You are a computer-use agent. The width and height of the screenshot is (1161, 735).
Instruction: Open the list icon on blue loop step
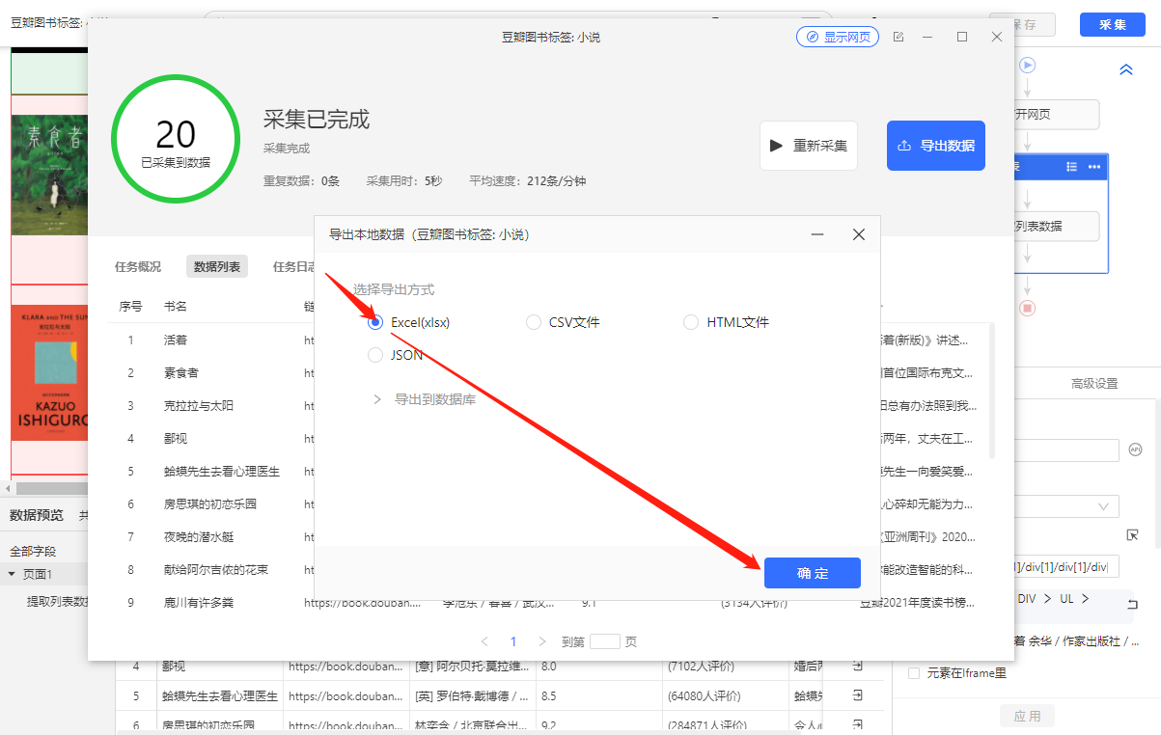point(1071,167)
